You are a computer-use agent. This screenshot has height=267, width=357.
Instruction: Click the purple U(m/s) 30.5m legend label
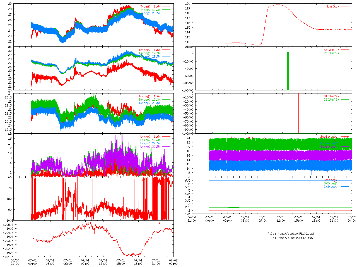150,147
